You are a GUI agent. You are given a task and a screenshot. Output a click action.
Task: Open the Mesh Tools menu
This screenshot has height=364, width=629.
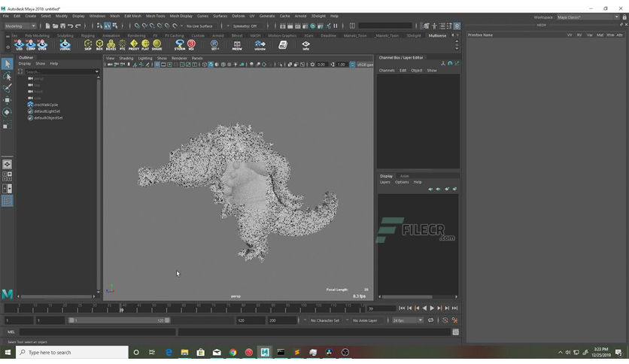tap(155, 16)
